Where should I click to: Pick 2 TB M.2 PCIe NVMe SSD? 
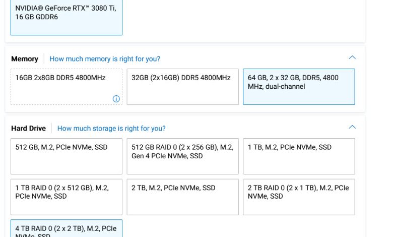(x=182, y=197)
